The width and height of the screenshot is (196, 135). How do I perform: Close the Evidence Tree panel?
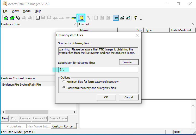(x=74, y=24)
